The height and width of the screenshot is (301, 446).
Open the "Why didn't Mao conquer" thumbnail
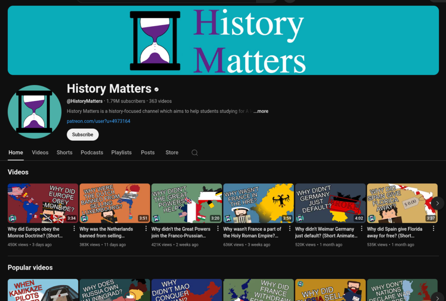[186, 290]
